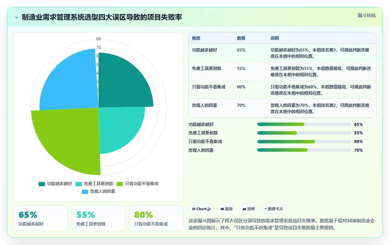Click the 70% value in the table

(x=241, y=105)
